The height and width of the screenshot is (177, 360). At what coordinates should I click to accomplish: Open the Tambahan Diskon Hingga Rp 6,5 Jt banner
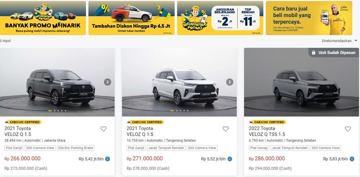point(131,18)
